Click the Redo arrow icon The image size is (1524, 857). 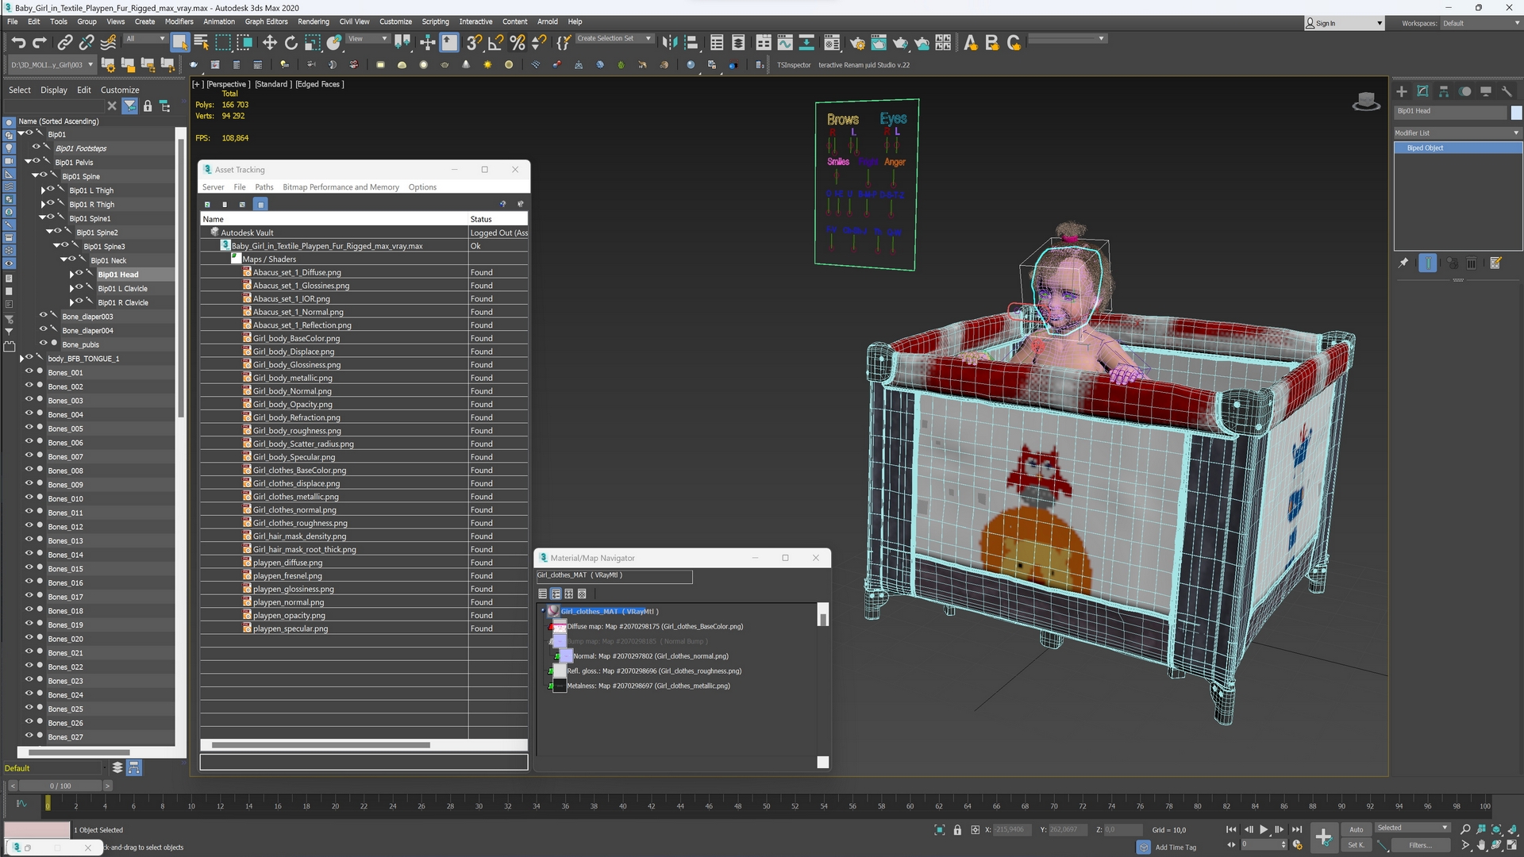click(x=39, y=43)
